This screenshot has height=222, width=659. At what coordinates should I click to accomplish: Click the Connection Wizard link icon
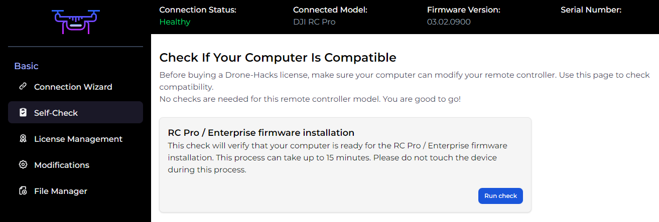23,87
